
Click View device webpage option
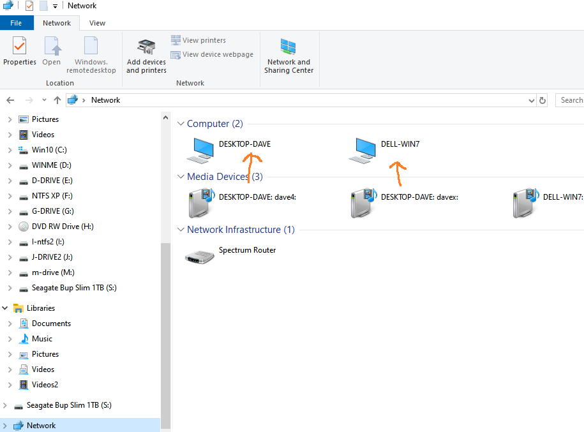pyautogui.click(x=212, y=54)
